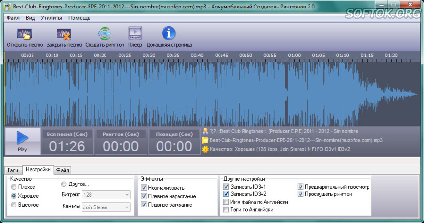Image resolution: width=424 pixels, height=223 pixels.
Task: Switch to the Файл tab
Action: (x=63, y=170)
